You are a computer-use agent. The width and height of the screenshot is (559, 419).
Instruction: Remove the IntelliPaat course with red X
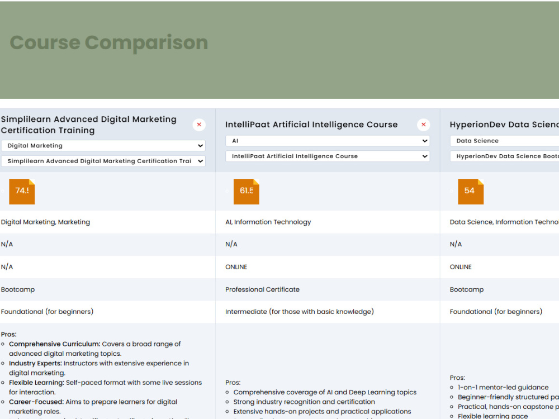coord(424,125)
